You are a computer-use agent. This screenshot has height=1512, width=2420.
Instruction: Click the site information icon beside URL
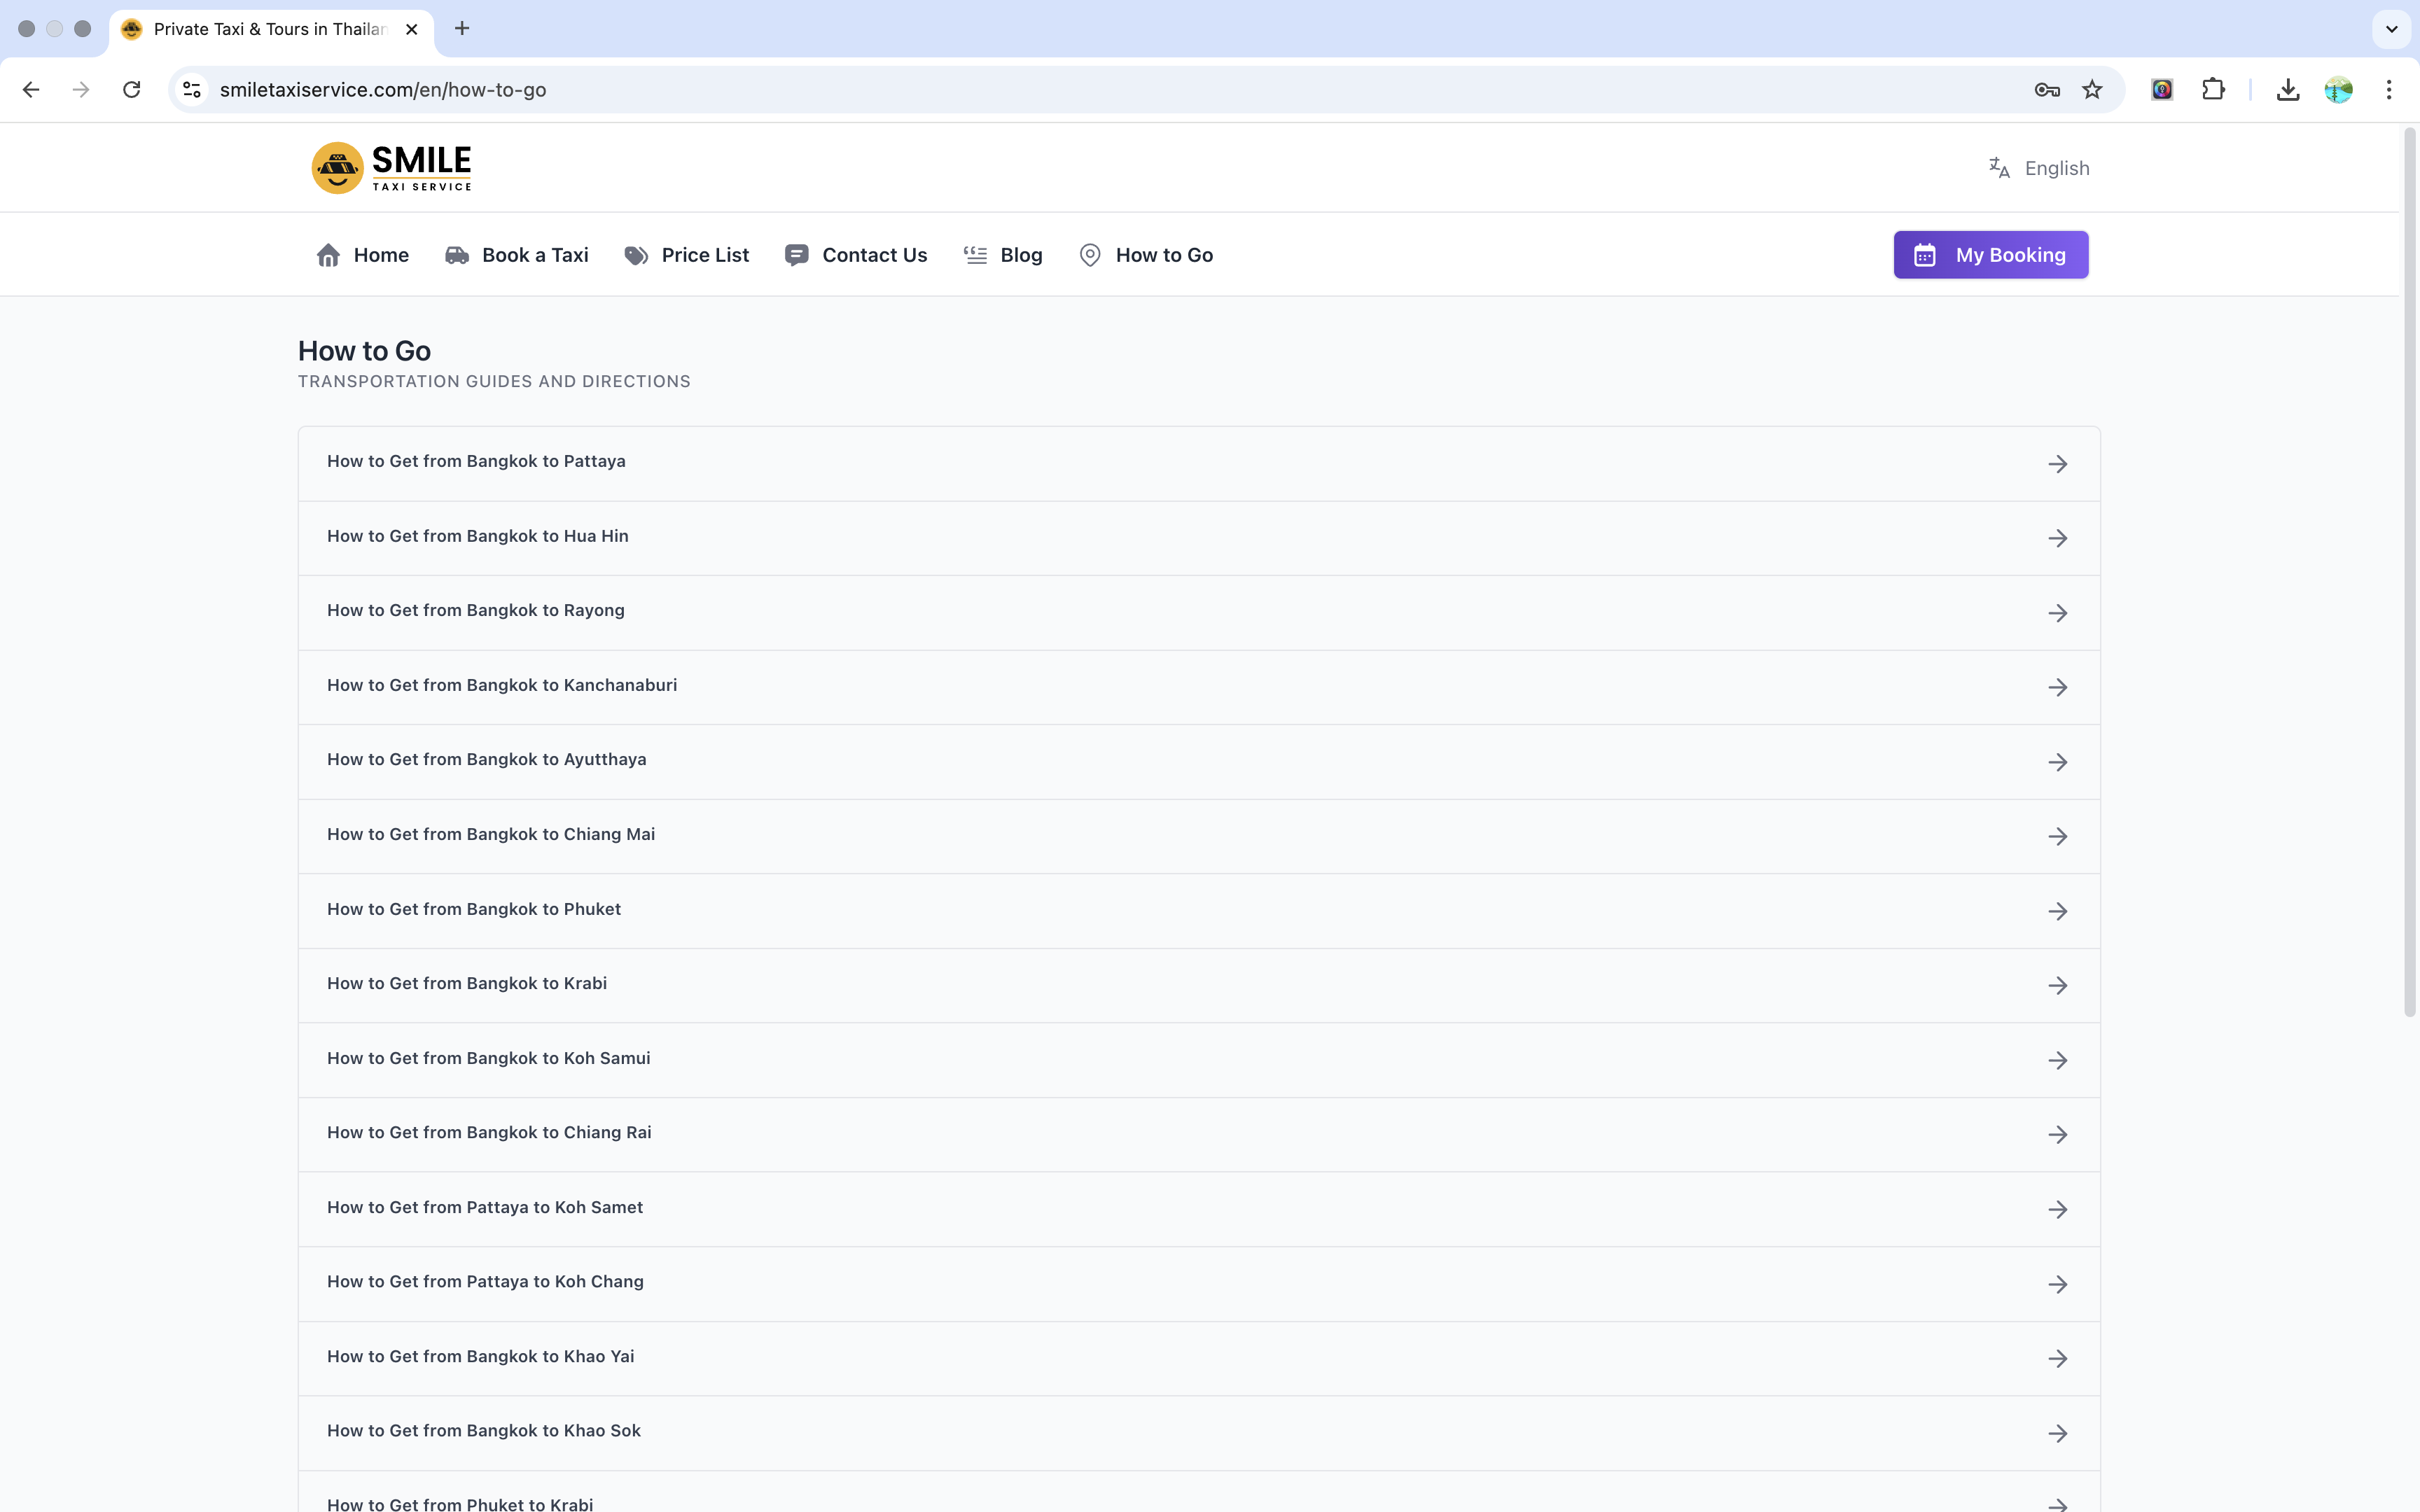coord(192,90)
